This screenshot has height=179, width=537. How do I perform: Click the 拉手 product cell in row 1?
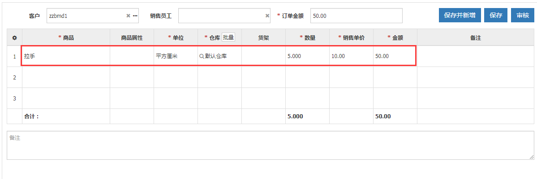pyautogui.click(x=66, y=56)
